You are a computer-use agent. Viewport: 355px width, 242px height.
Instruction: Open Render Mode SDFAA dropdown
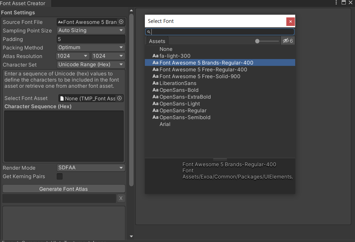coord(91,168)
